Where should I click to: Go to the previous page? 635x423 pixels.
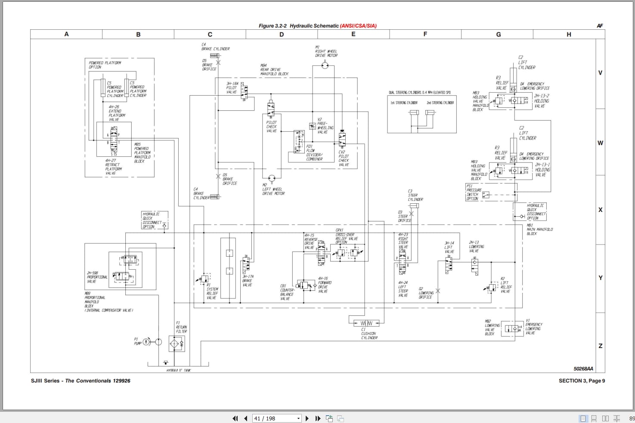245,418
